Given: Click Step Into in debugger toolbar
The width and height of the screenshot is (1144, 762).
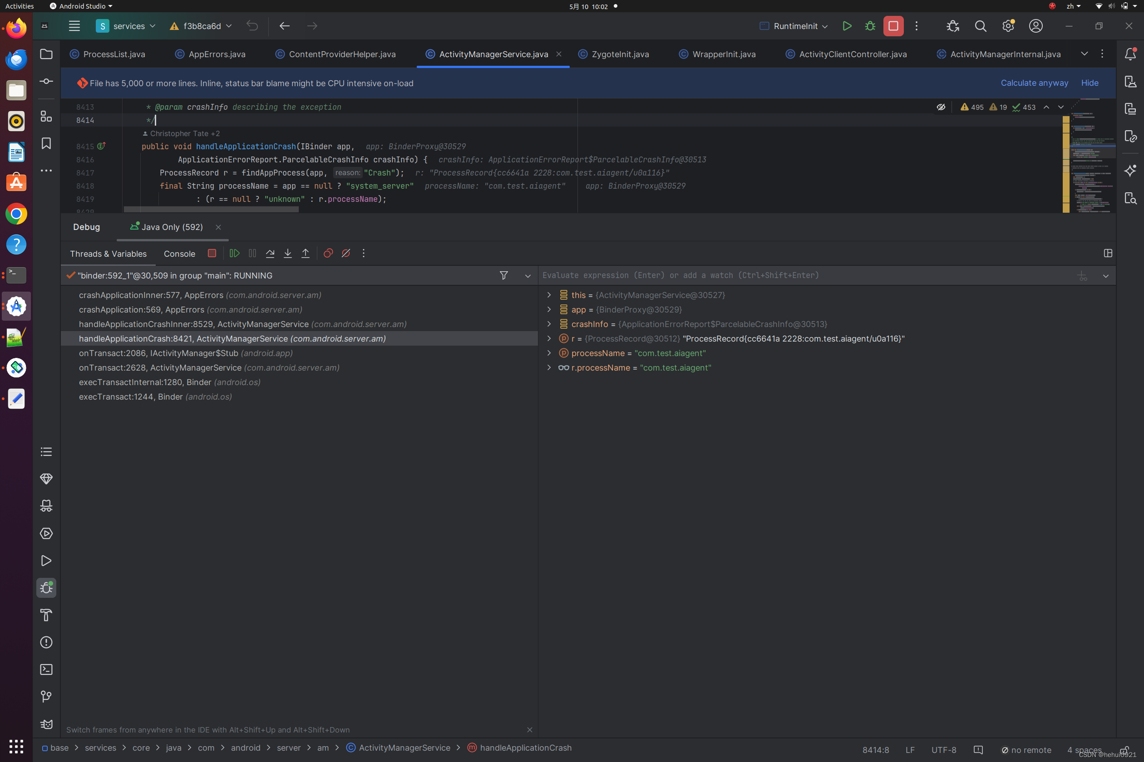Looking at the screenshot, I should click(288, 253).
